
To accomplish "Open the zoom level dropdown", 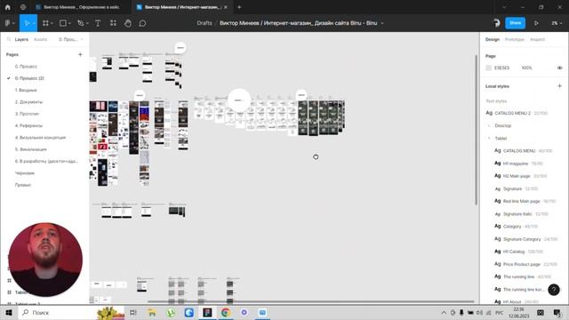I will (557, 23).
